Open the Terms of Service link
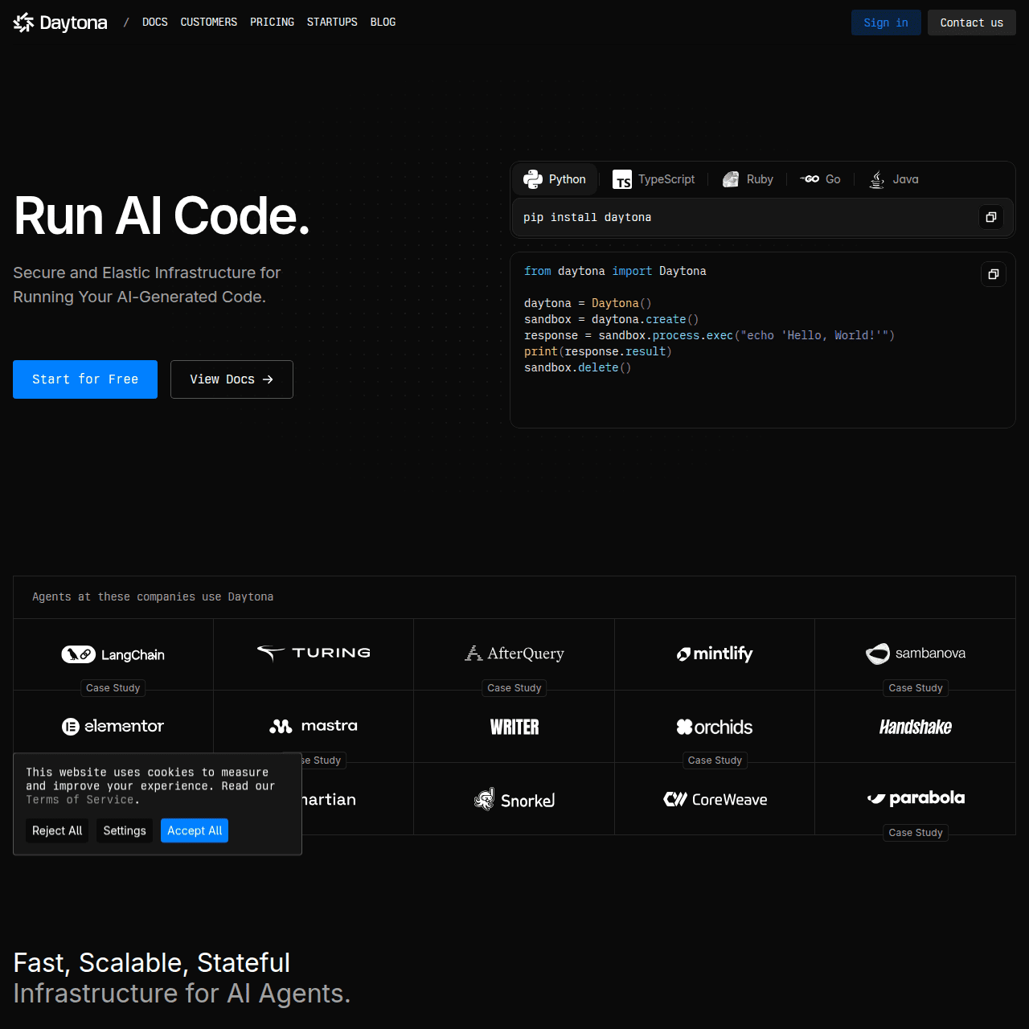This screenshot has height=1029, width=1029. tap(80, 800)
